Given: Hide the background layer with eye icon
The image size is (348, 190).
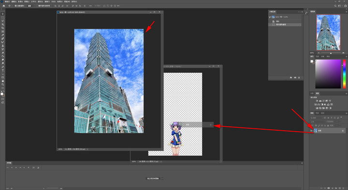Looking at the screenshot, I should (311, 131).
